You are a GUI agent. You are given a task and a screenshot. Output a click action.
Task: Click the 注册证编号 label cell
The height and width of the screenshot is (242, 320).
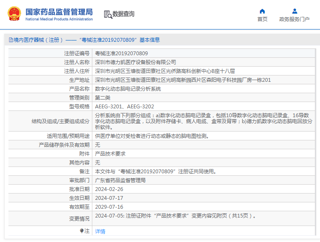pos(50,54)
